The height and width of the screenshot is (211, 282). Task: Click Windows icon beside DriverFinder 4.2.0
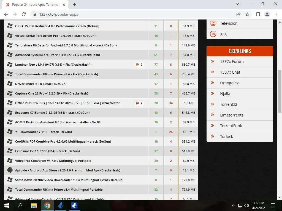click(10, 84)
